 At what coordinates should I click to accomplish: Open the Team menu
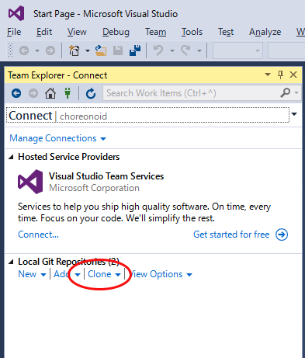click(156, 32)
